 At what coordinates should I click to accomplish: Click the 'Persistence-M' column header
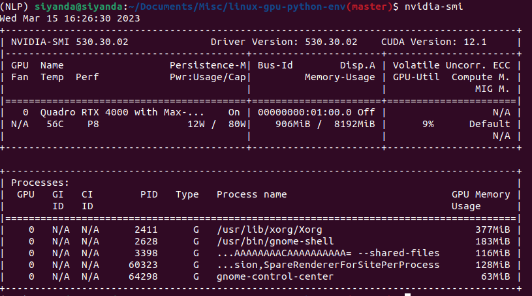click(x=208, y=65)
